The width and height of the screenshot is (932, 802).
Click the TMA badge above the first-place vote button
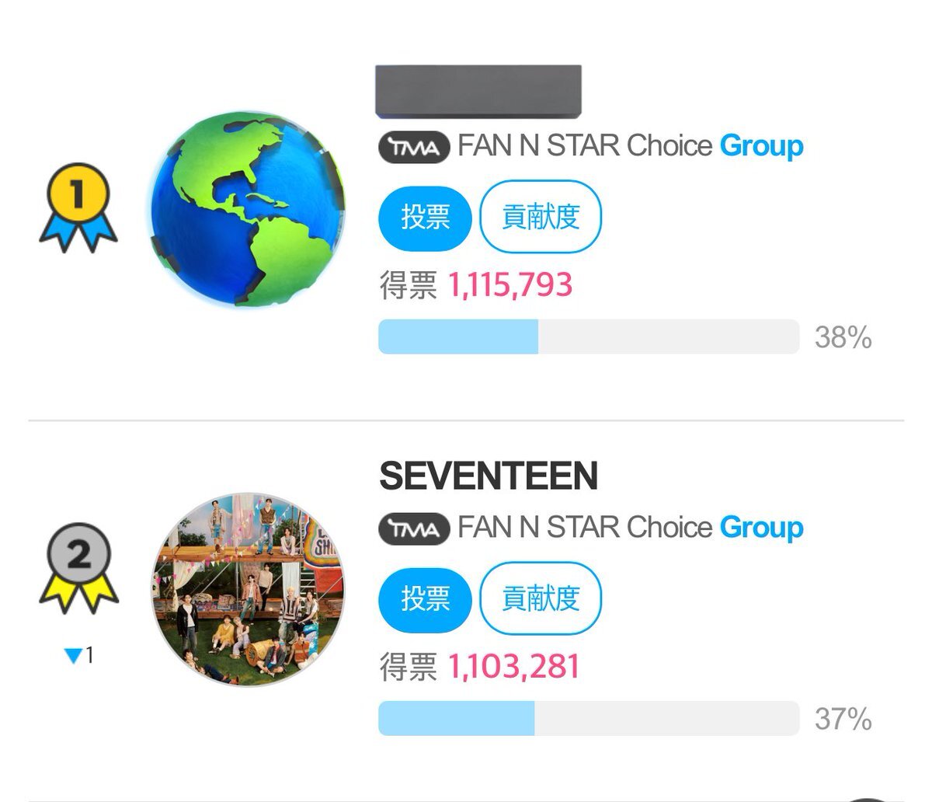tap(414, 147)
